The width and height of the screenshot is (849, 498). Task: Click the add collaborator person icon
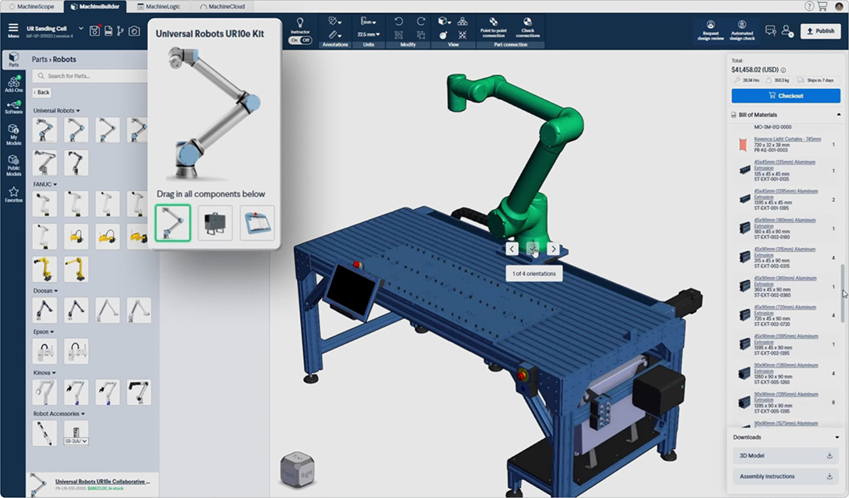(787, 31)
